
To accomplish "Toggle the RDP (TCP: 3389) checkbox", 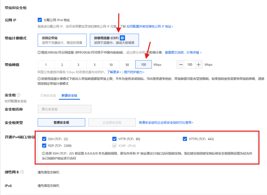I will coord(44,146).
